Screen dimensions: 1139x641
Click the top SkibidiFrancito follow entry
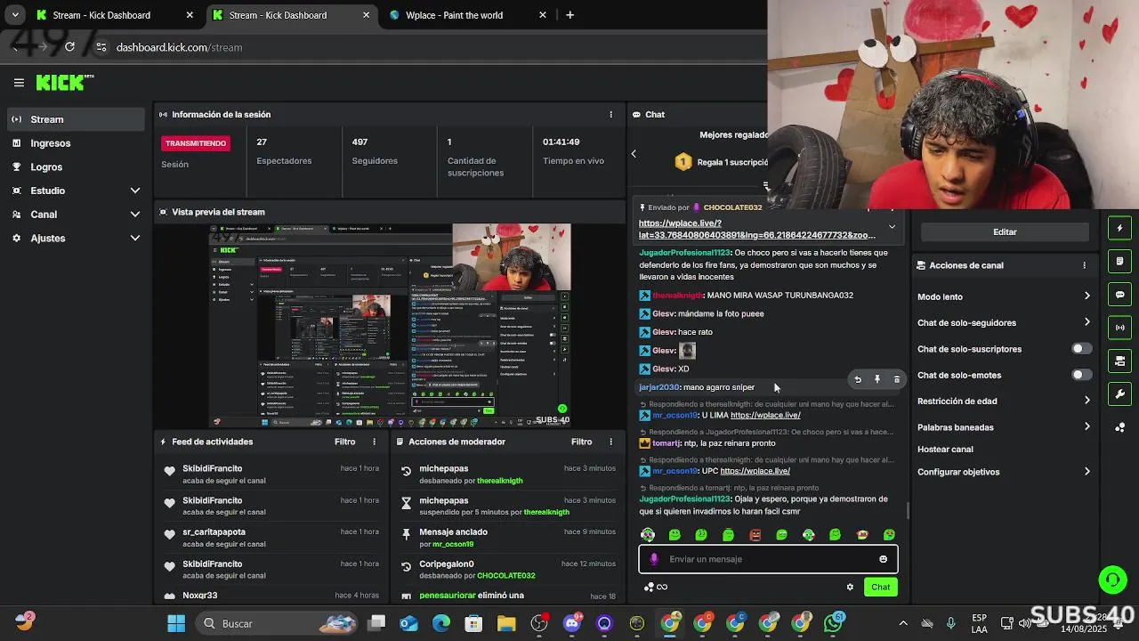[271, 475]
